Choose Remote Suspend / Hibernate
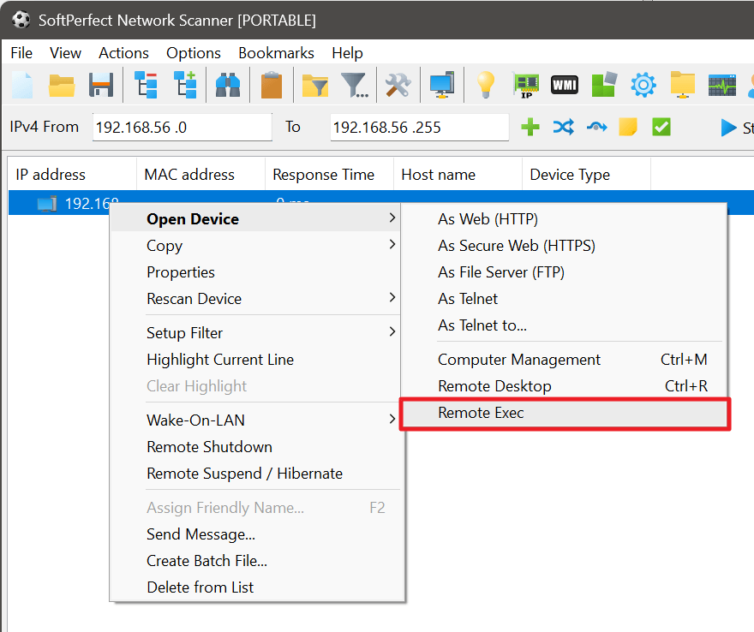Screen dimensions: 754x632 pos(256,474)
